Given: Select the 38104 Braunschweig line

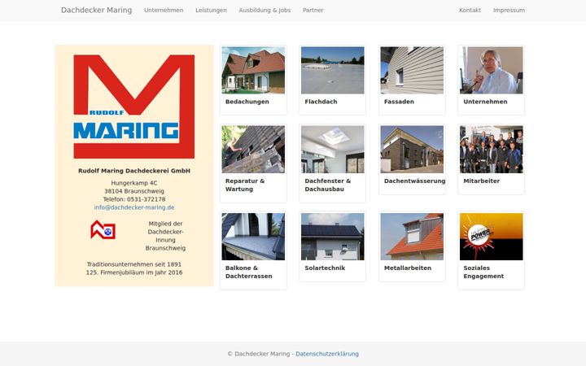Looking at the screenshot, I should click(134, 191).
